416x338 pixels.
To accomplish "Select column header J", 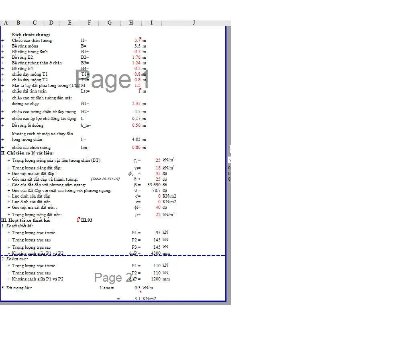I will pos(194,23).
